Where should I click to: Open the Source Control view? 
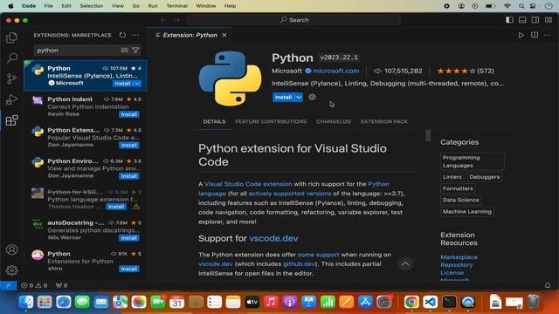click(x=11, y=78)
